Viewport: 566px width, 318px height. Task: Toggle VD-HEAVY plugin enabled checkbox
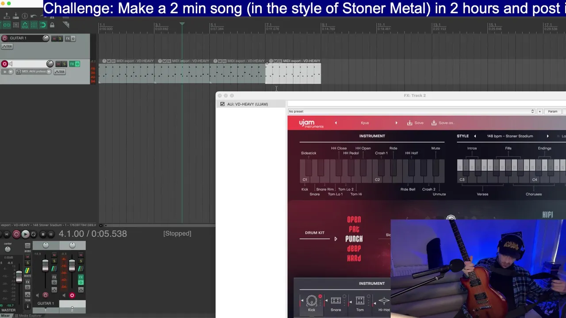(222, 104)
